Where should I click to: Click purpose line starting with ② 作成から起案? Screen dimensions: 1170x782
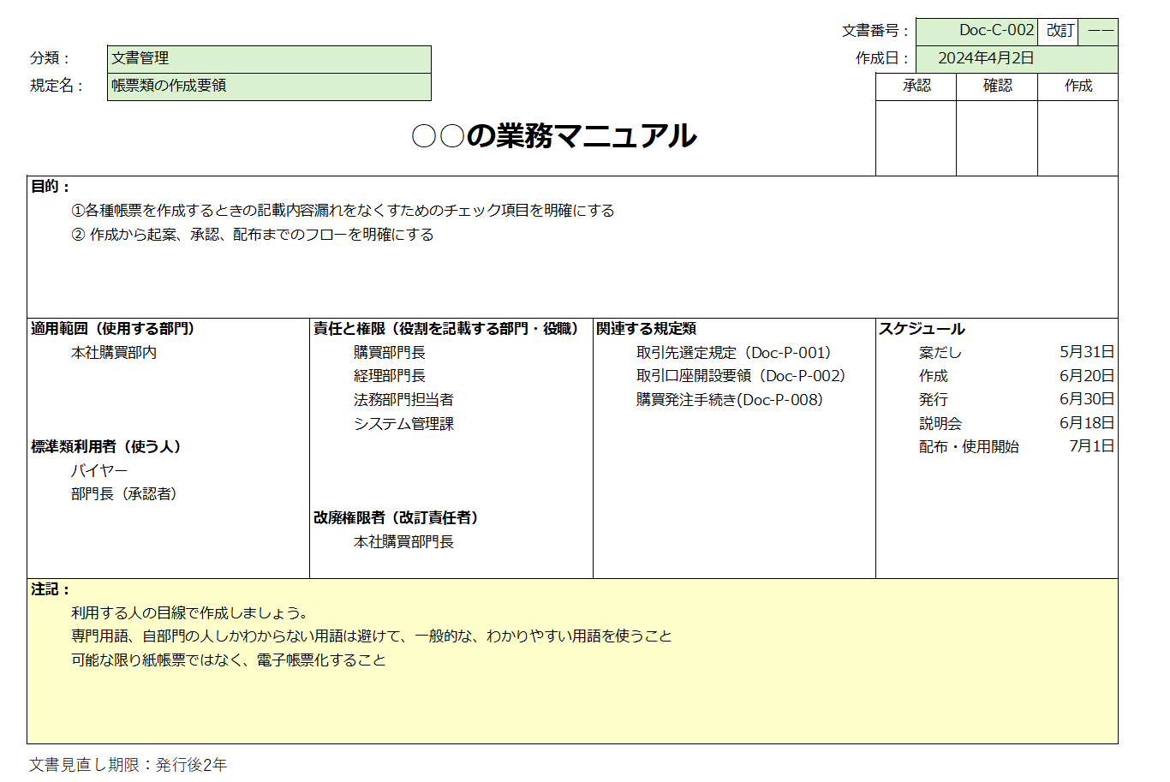(253, 235)
